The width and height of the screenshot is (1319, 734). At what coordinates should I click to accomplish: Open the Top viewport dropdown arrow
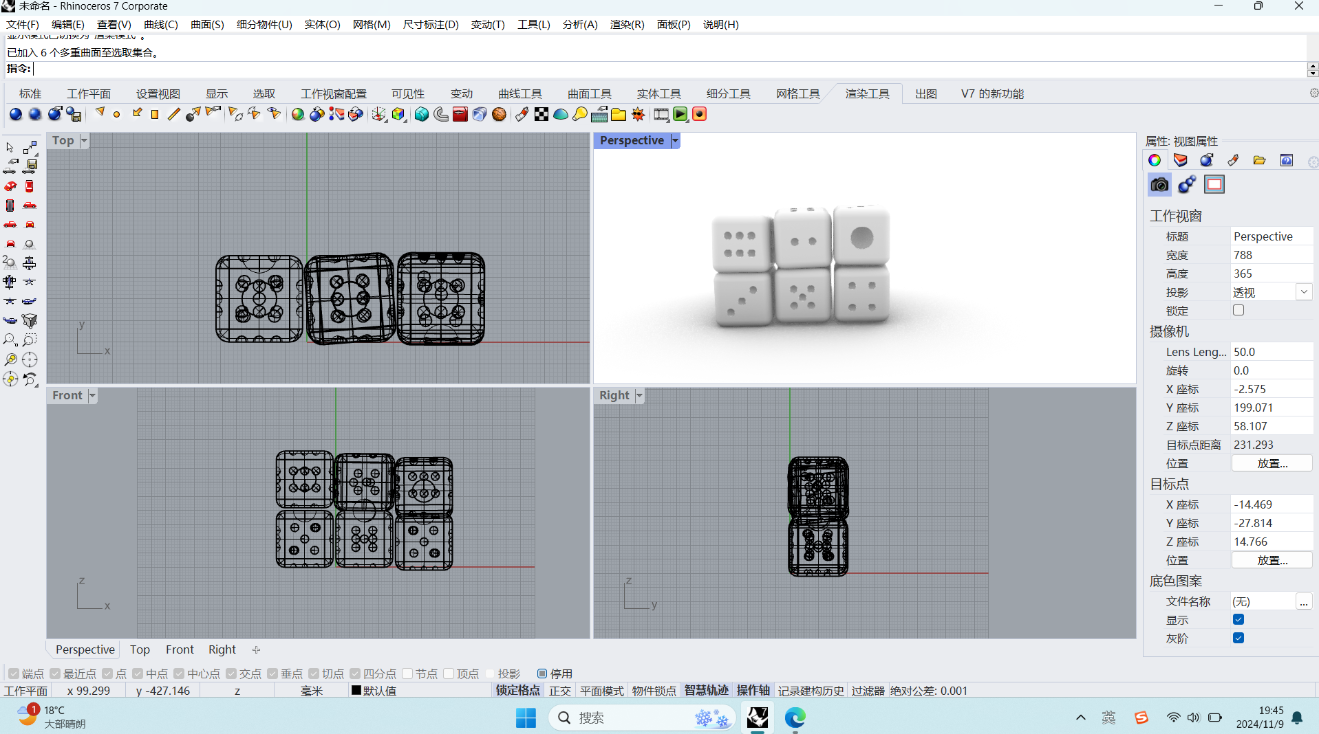click(x=84, y=140)
